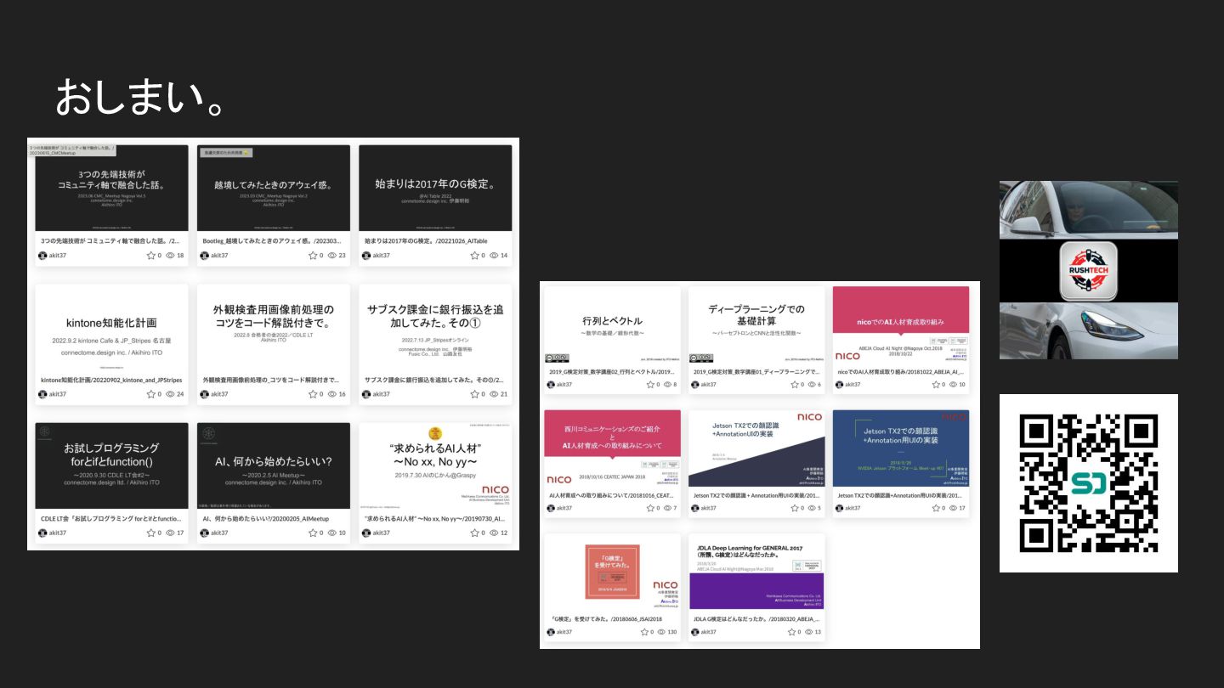Star the 'Bootleg_越境してみたときのアウェイ感' deck

[314, 255]
